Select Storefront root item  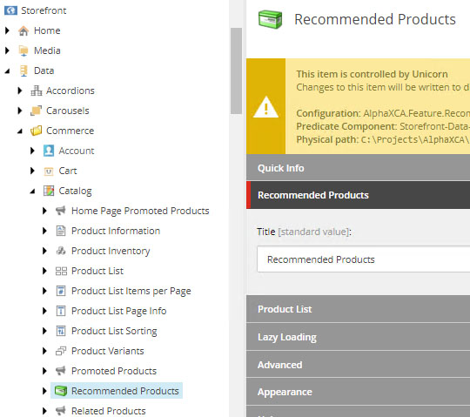[44, 10]
